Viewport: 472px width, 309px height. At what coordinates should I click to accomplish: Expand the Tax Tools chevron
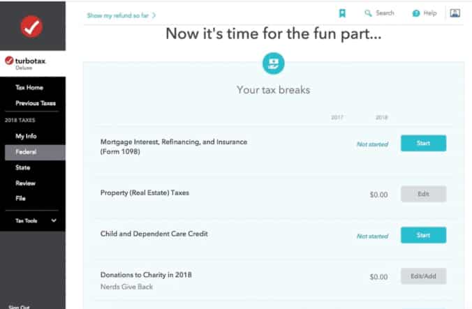tap(54, 220)
